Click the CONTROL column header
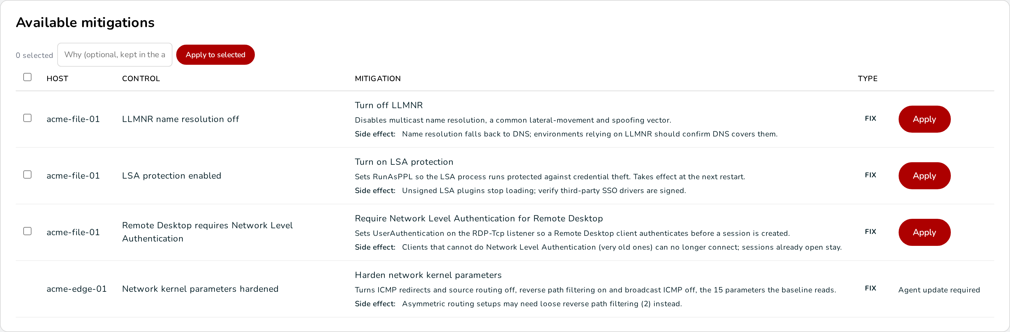1010x332 pixels. click(141, 79)
